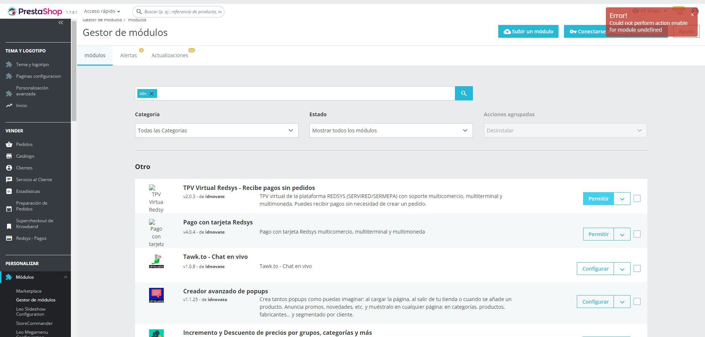Click the PrestaShop logo
The width and height of the screenshot is (705, 337).
(35, 11)
